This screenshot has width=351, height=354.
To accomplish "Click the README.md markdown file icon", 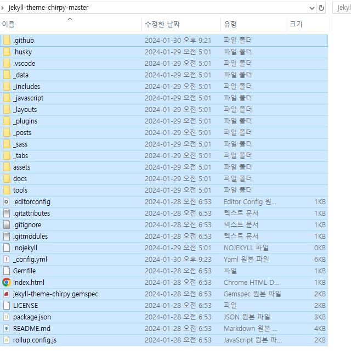I will [7, 328].
